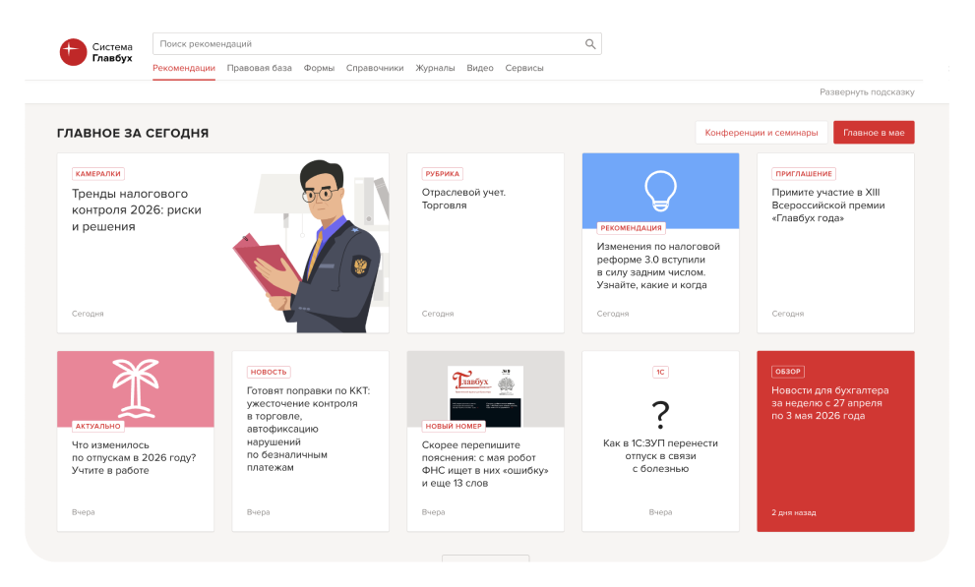Open Что изменилось по отпускам в 2026 году
The width and height of the screenshot is (975, 587).
pyautogui.click(x=134, y=458)
